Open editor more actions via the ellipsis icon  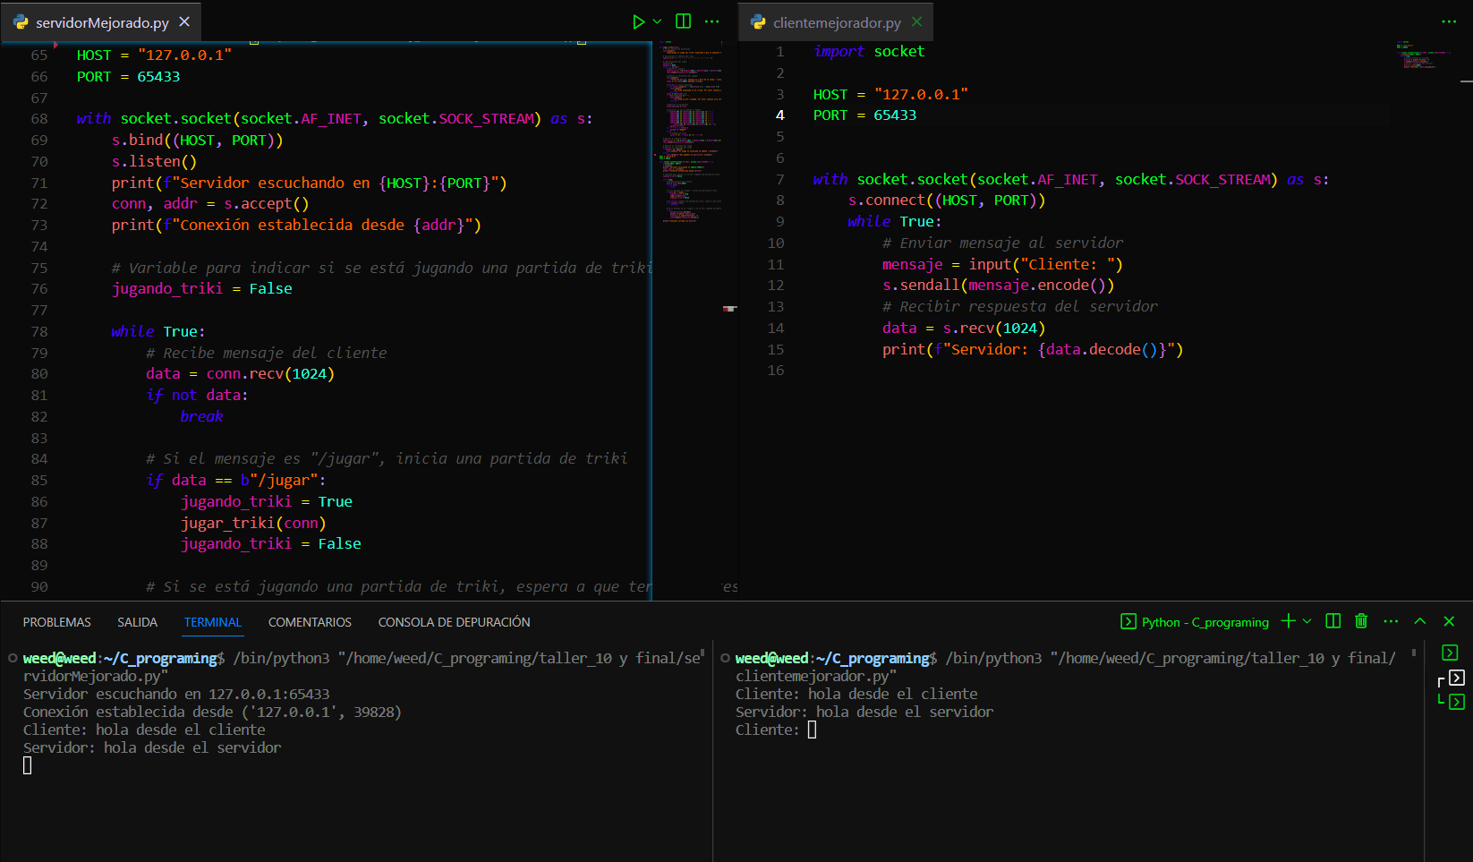[x=712, y=21]
